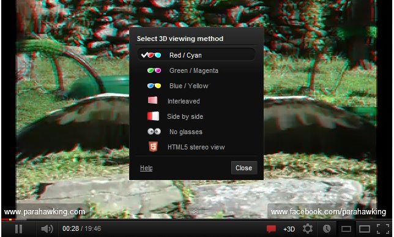Toggle annotations with red speech bubble

point(271,229)
